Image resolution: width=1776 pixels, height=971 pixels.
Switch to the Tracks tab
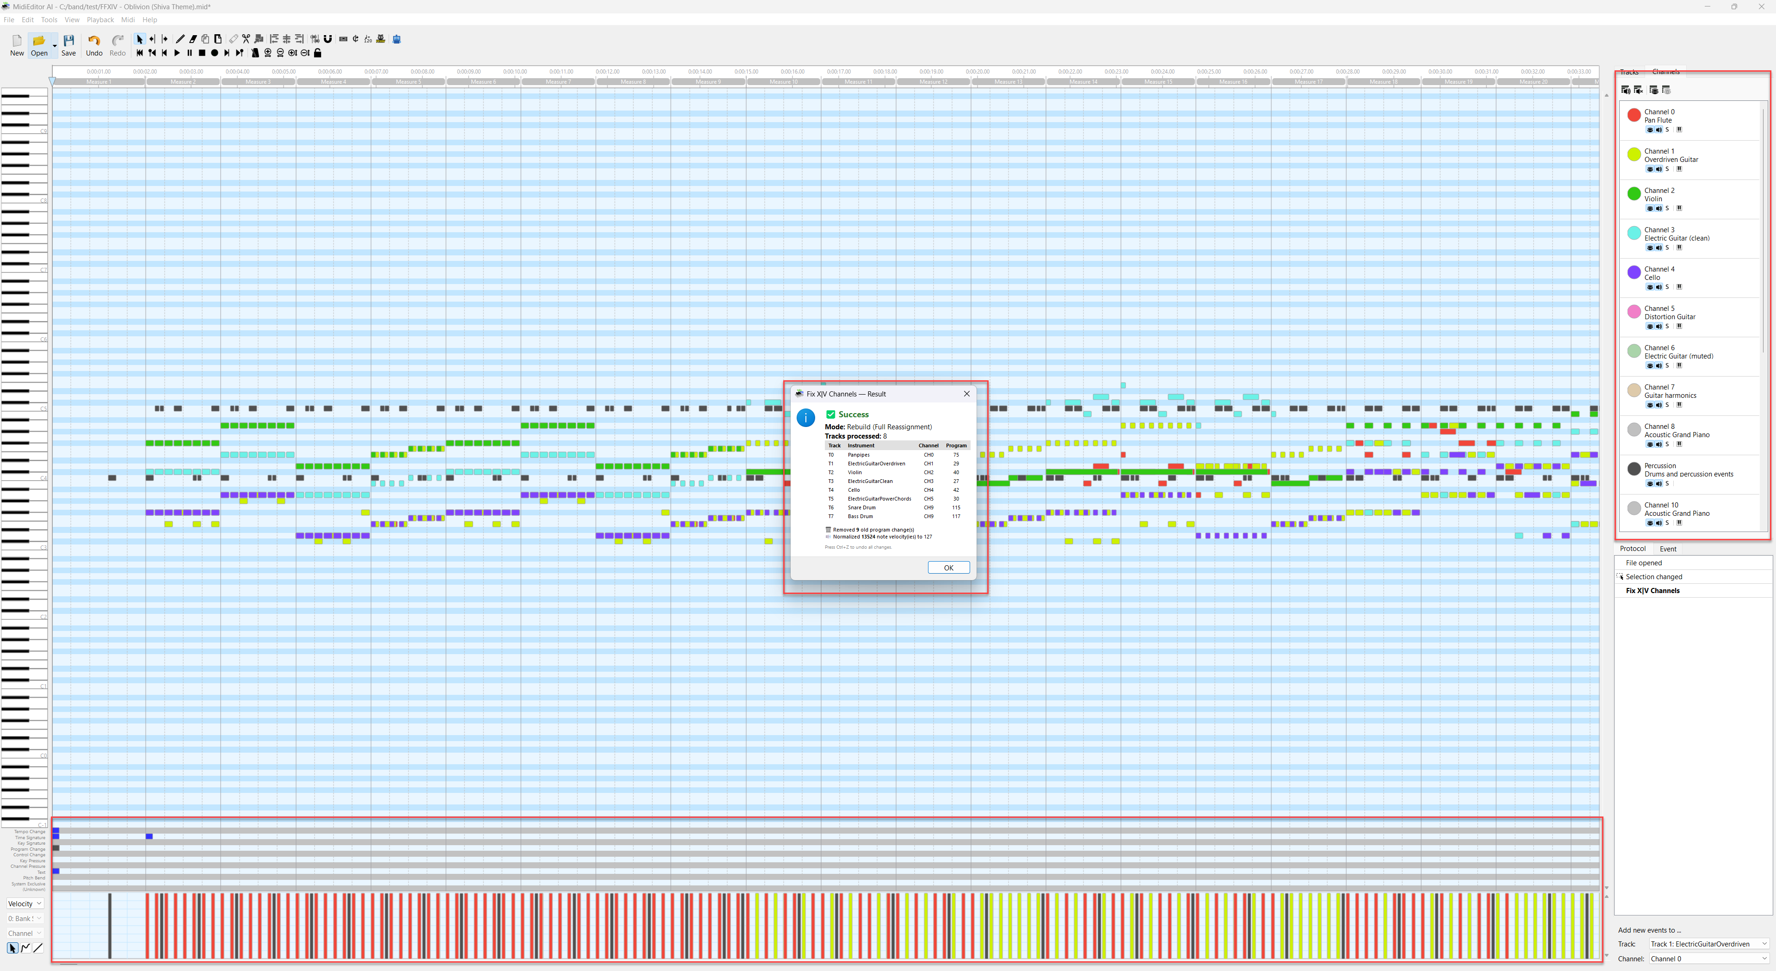tap(1629, 72)
